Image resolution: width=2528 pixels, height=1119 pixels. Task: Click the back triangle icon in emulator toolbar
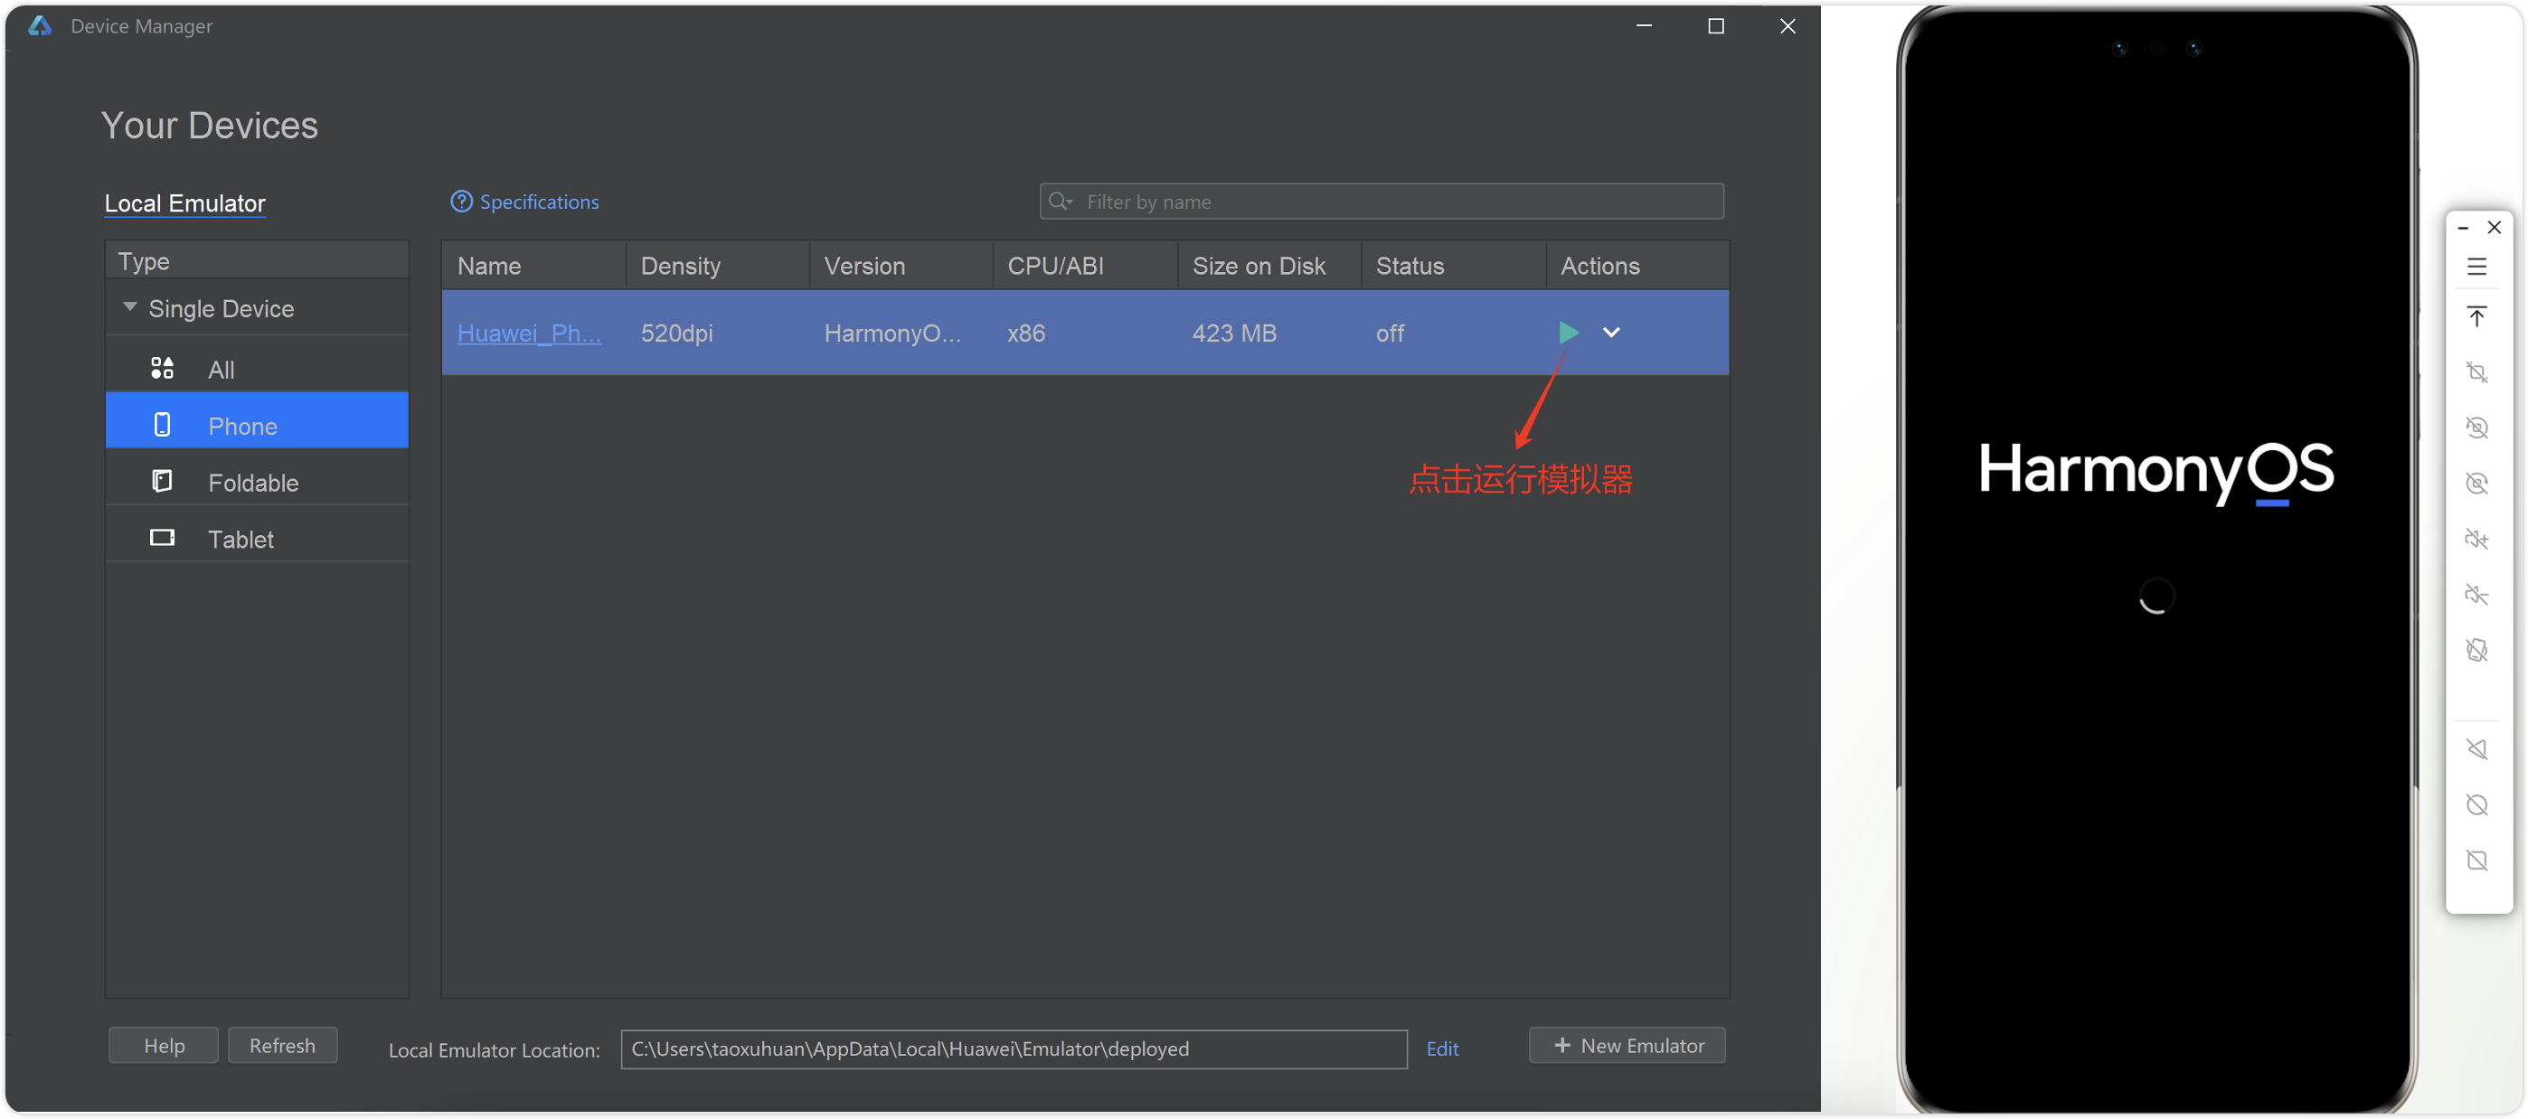click(2476, 749)
